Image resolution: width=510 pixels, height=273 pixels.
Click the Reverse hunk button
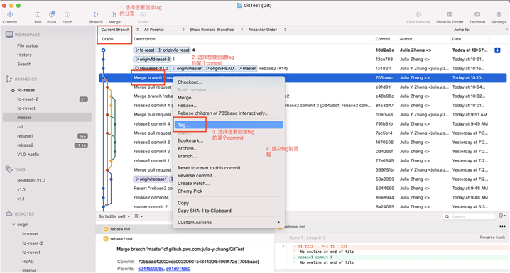(x=492, y=238)
